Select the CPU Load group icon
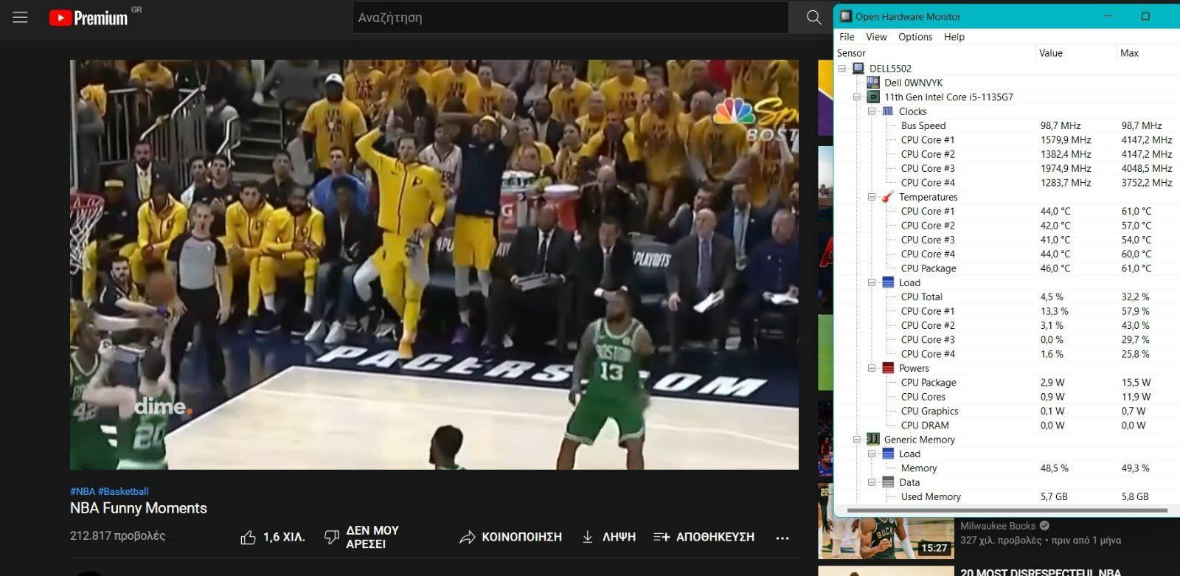This screenshot has height=576, width=1180. [x=888, y=282]
